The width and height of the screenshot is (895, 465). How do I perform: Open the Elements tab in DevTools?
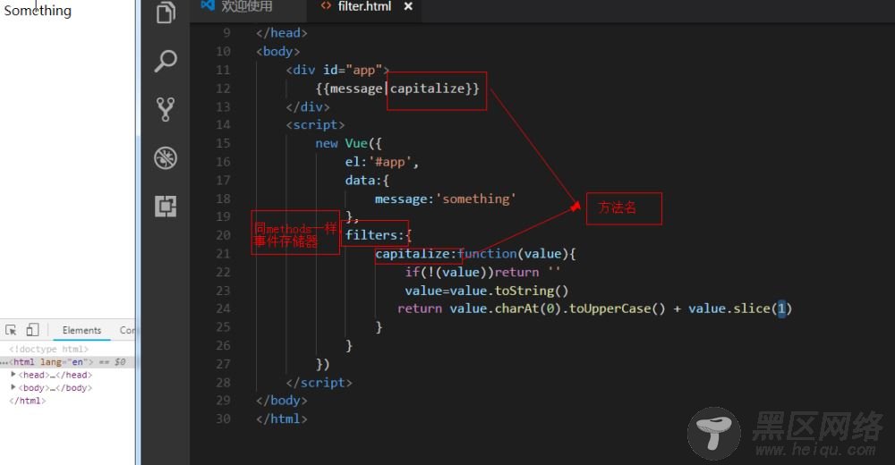point(81,330)
